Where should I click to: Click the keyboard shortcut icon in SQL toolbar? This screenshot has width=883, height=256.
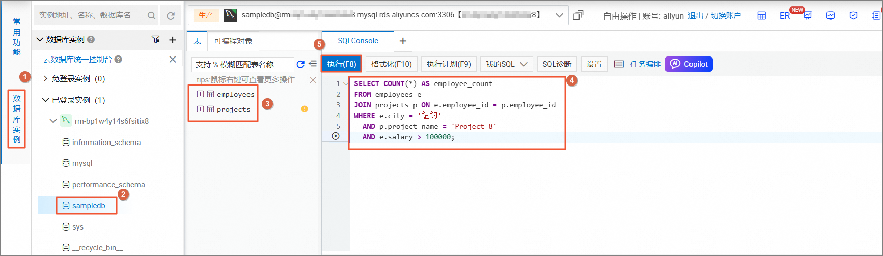click(619, 64)
